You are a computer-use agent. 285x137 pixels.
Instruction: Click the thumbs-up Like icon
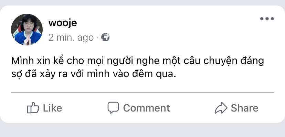pyautogui.click(x=33, y=108)
